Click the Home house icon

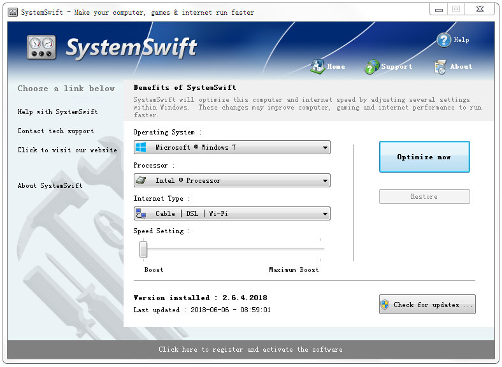318,67
